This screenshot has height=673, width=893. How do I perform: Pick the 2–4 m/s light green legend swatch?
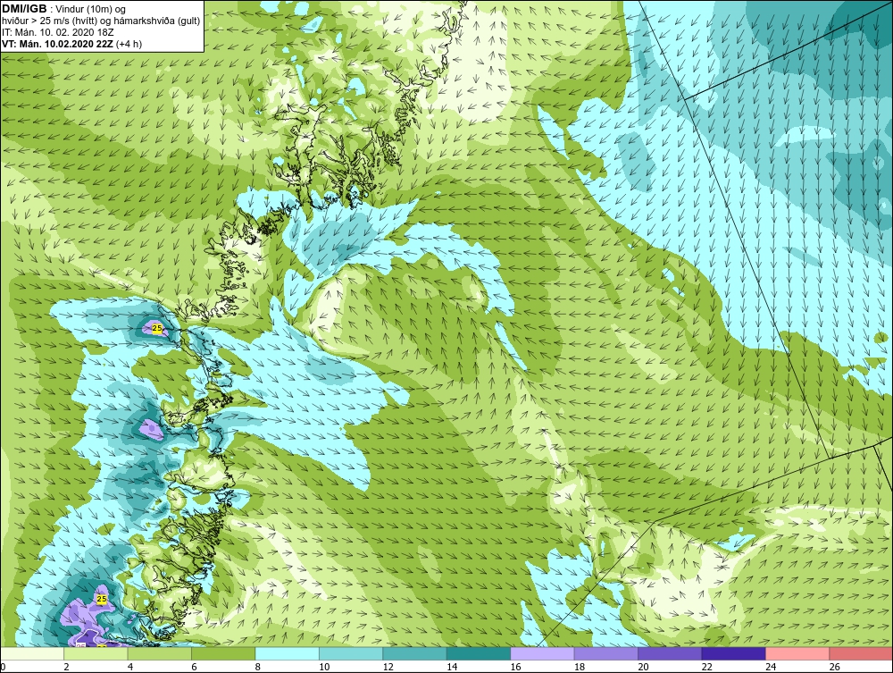click(96, 653)
